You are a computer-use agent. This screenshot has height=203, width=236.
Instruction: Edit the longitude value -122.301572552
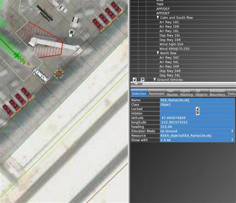197,122
